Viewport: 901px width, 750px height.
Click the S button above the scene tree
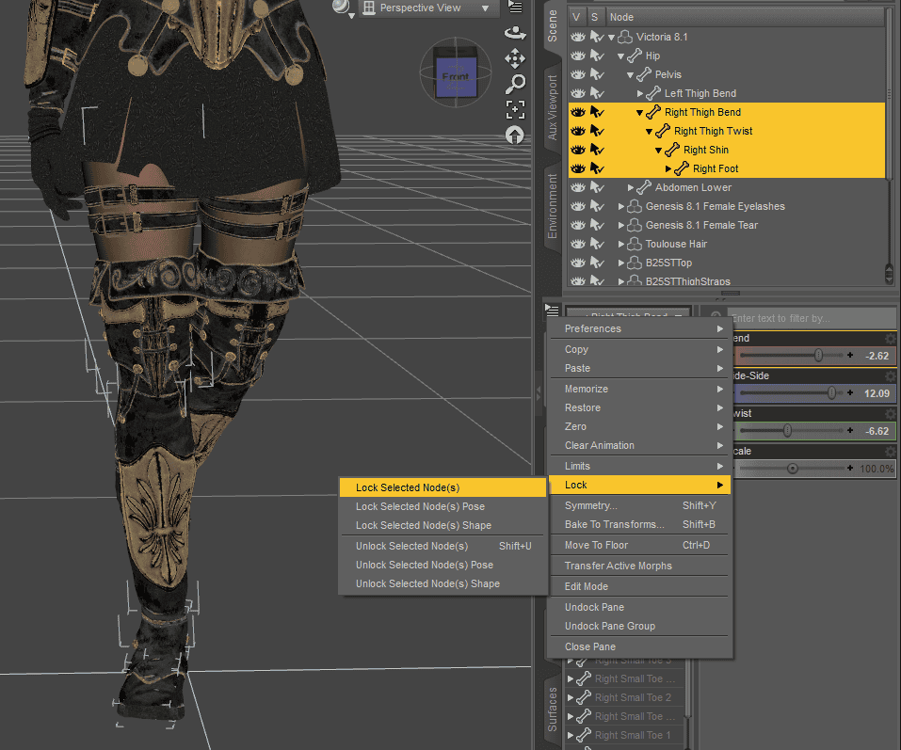point(594,16)
